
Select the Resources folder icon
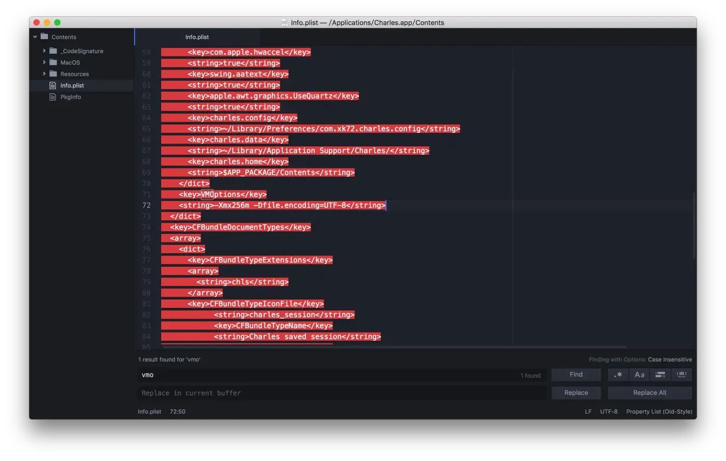[x=53, y=74]
